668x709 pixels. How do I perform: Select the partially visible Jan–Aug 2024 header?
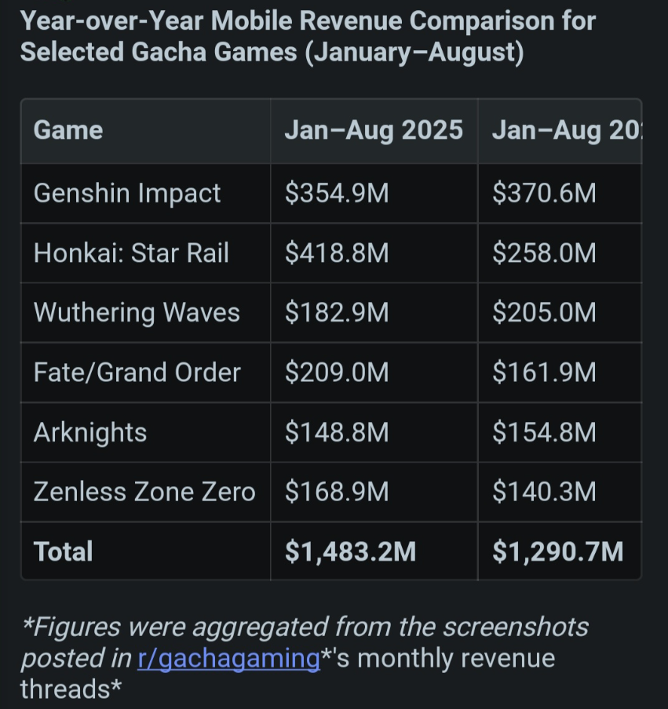(x=567, y=130)
